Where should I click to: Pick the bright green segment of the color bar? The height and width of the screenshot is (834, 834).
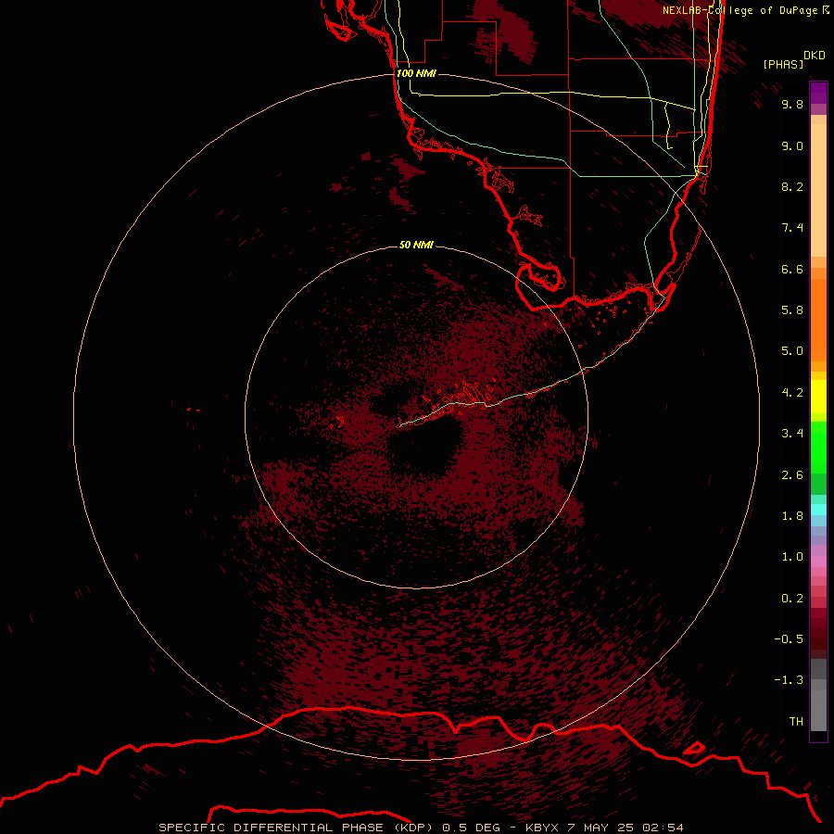(818, 448)
